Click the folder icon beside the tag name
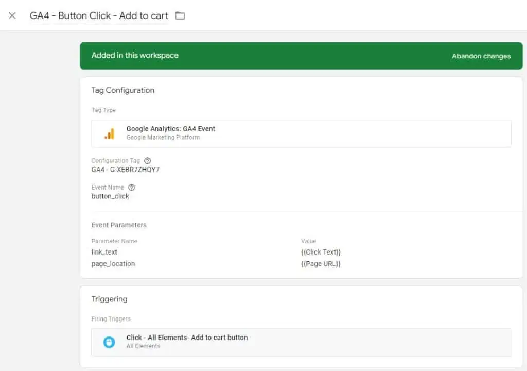This screenshot has height=371, width=527. coord(180,15)
